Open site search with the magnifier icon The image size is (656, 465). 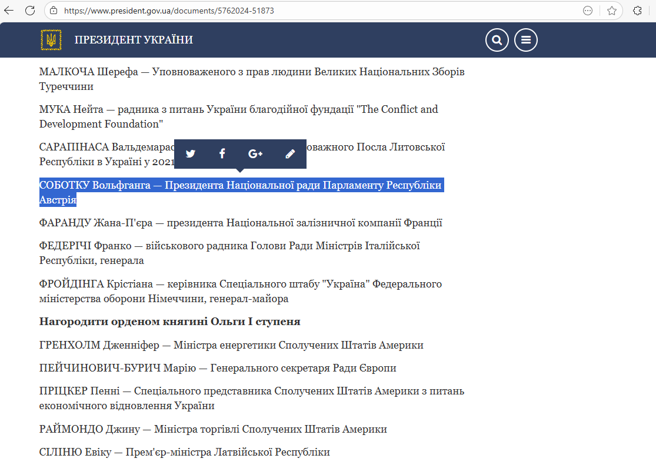pos(497,40)
